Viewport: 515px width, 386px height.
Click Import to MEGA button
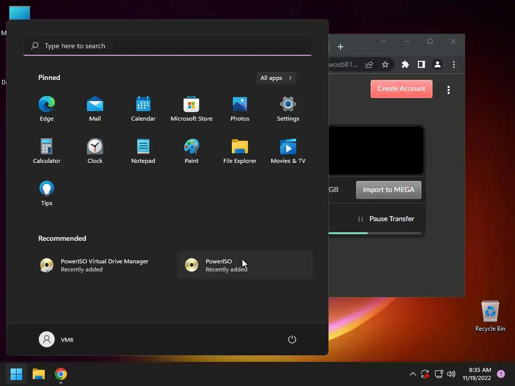pos(389,189)
